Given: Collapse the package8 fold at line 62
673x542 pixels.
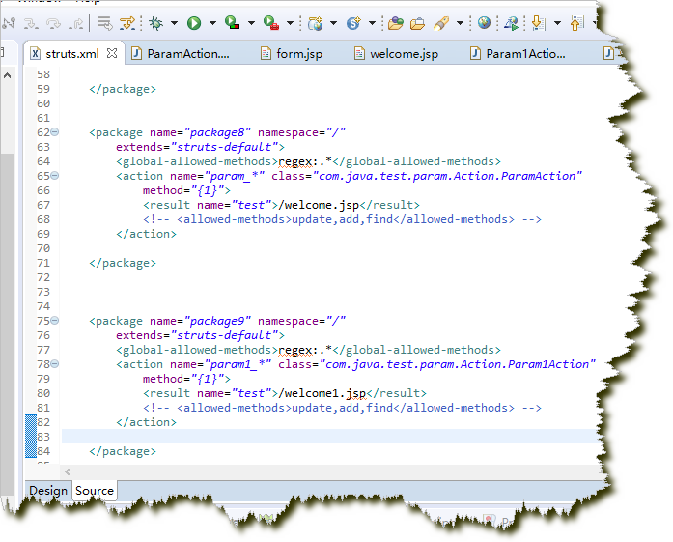Looking at the screenshot, I should point(55,132).
